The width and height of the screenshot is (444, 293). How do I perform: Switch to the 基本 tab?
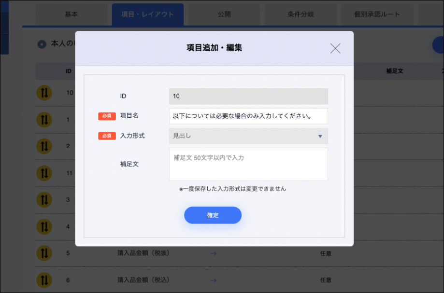(71, 14)
